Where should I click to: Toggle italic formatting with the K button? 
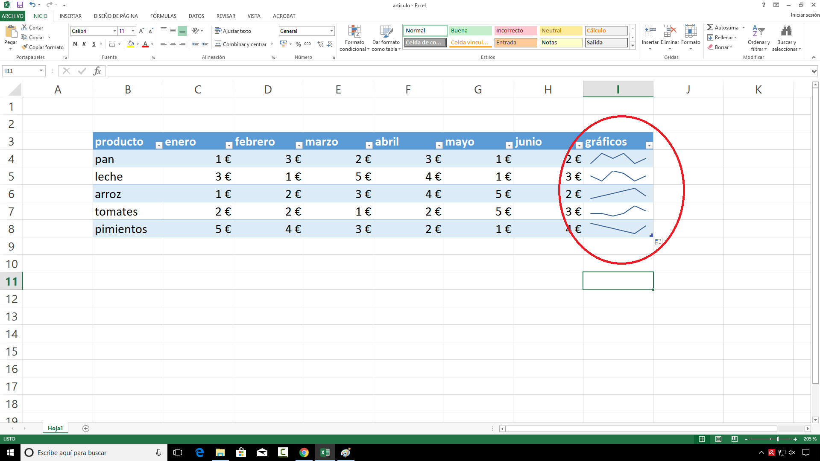pos(84,44)
